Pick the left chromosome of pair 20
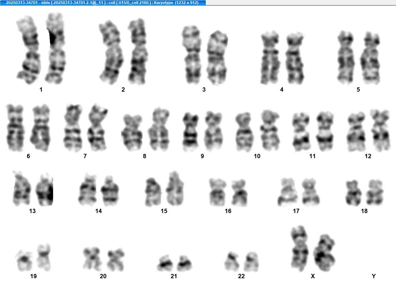 pyautogui.click(x=92, y=259)
